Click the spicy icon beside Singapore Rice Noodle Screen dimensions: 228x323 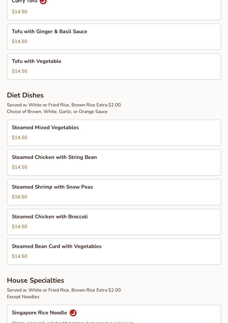tap(73, 313)
